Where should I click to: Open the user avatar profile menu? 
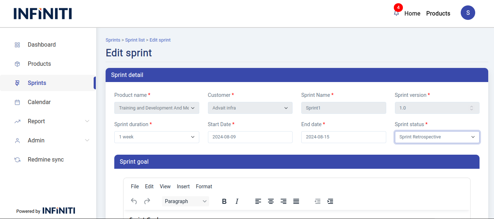[468, 13]
